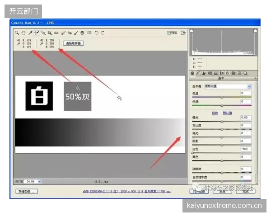Open the Detail panel tab
The height and width of the screenshot is (217, 271).
204,73
